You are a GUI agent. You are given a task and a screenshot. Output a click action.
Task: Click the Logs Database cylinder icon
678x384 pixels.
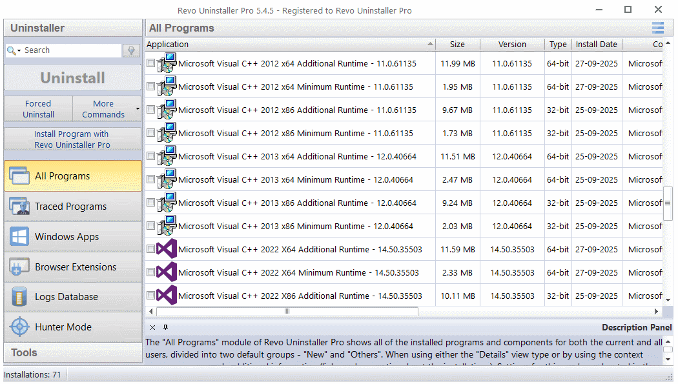(19, 297)
